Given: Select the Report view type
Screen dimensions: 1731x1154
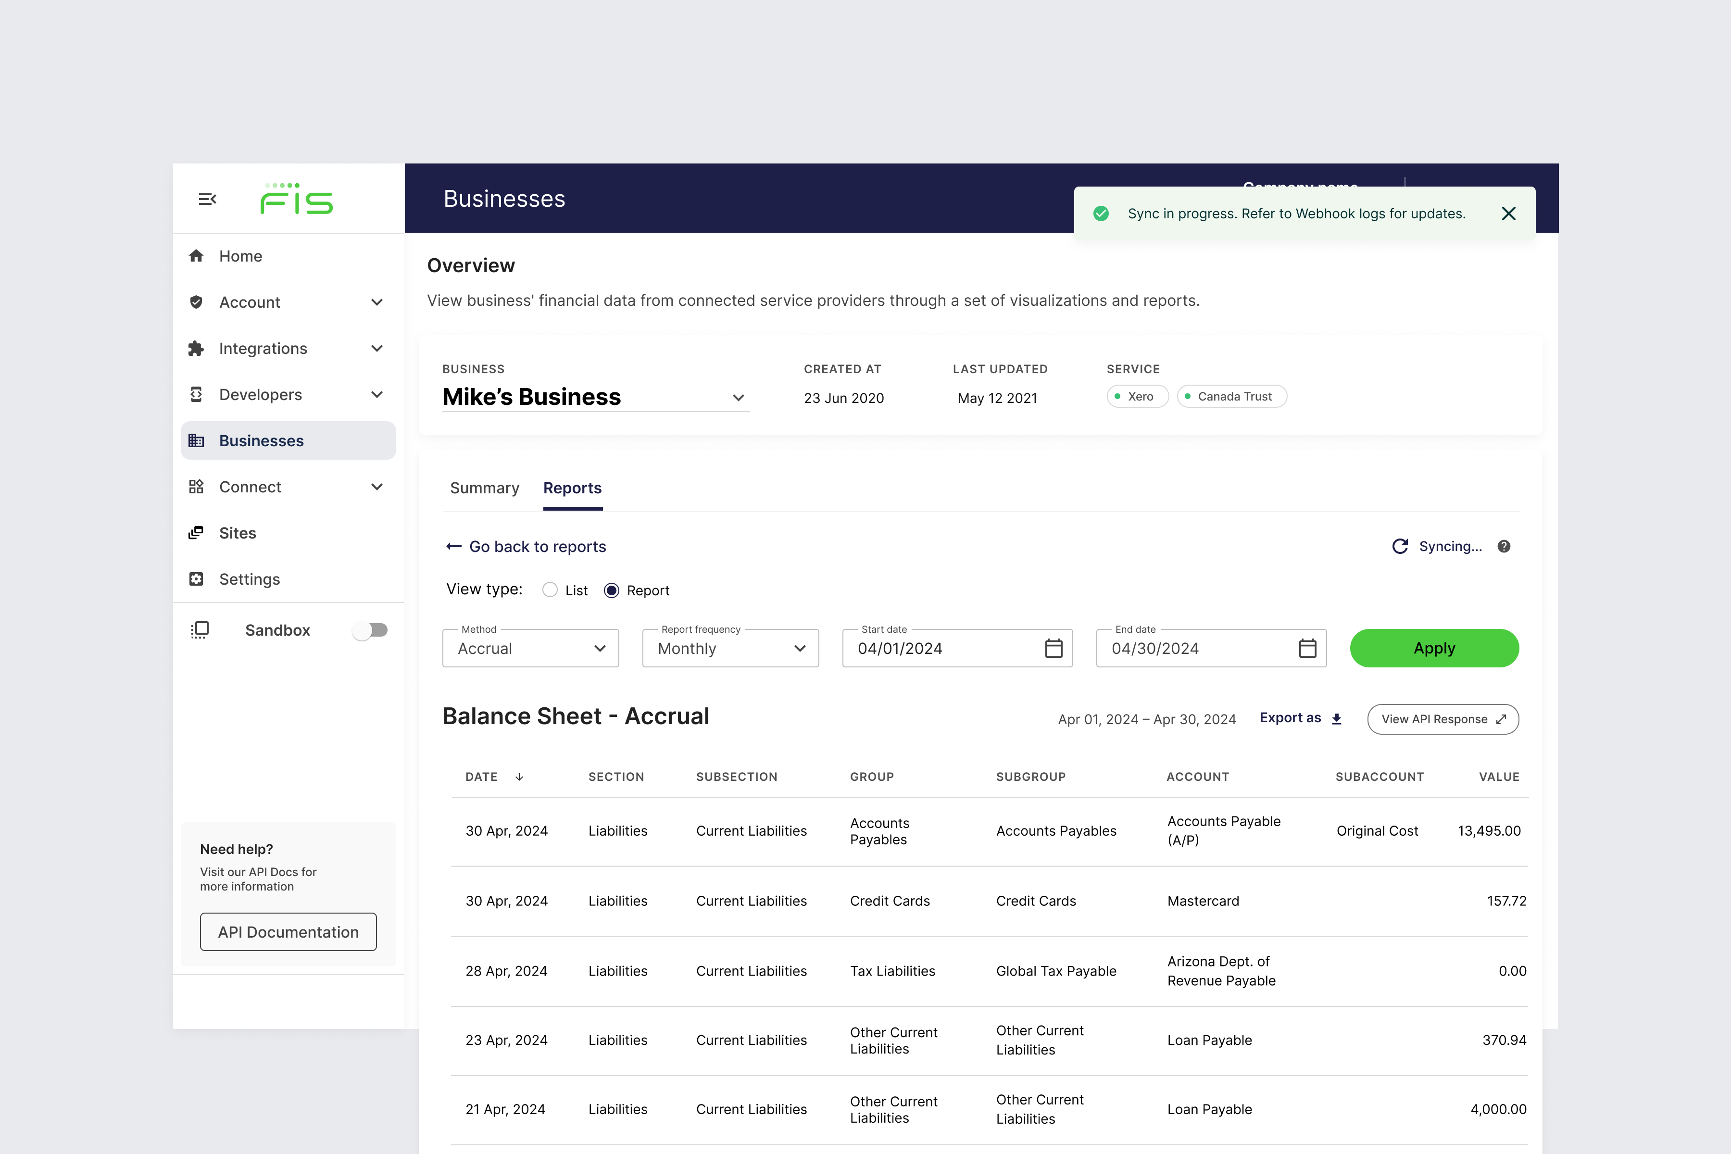Looking at the screenshot, I should click(x=612, y=590).
